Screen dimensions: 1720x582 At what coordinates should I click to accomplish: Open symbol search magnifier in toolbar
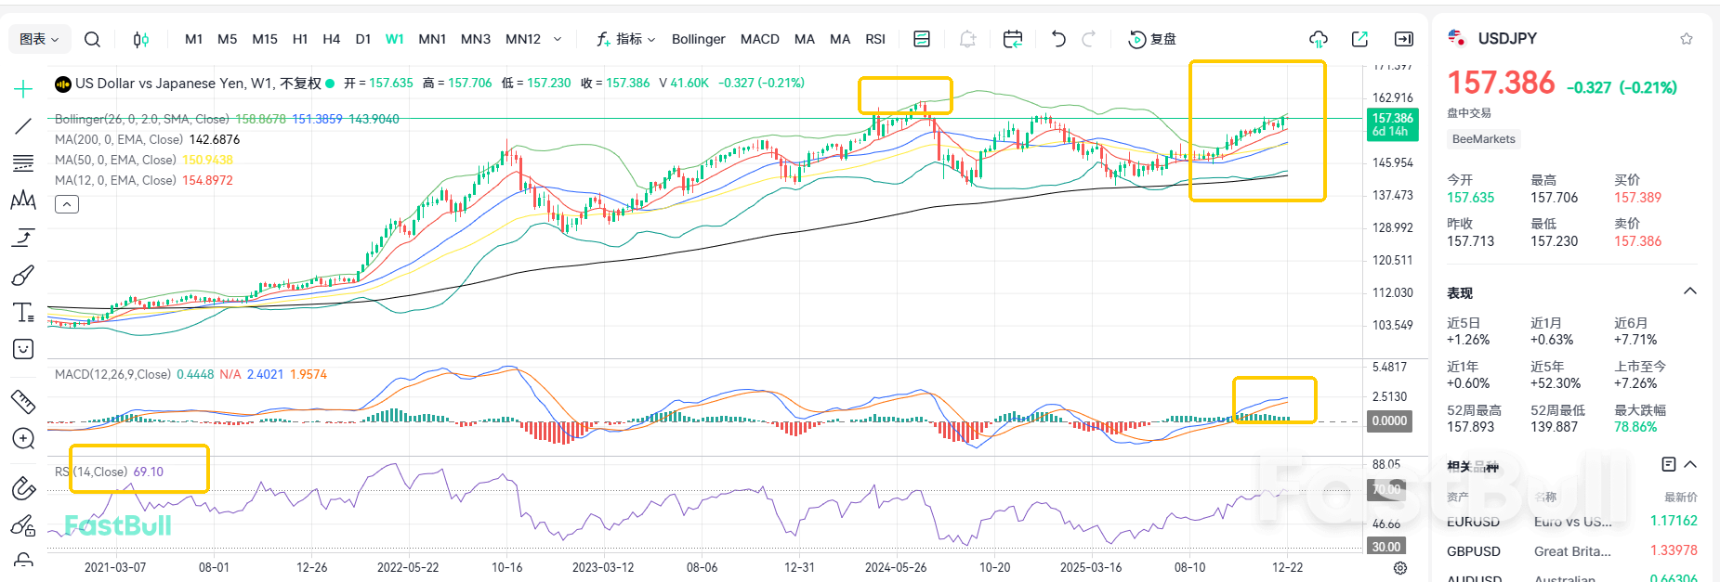click(92, 39)
